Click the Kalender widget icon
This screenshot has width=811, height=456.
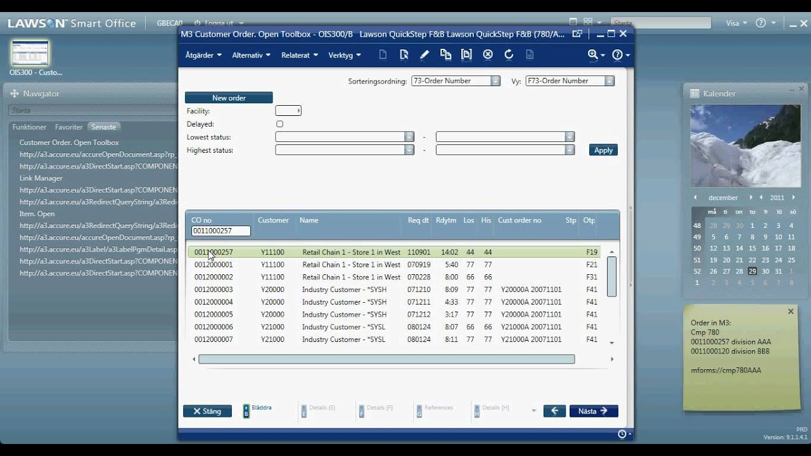(x=694, y=94)
